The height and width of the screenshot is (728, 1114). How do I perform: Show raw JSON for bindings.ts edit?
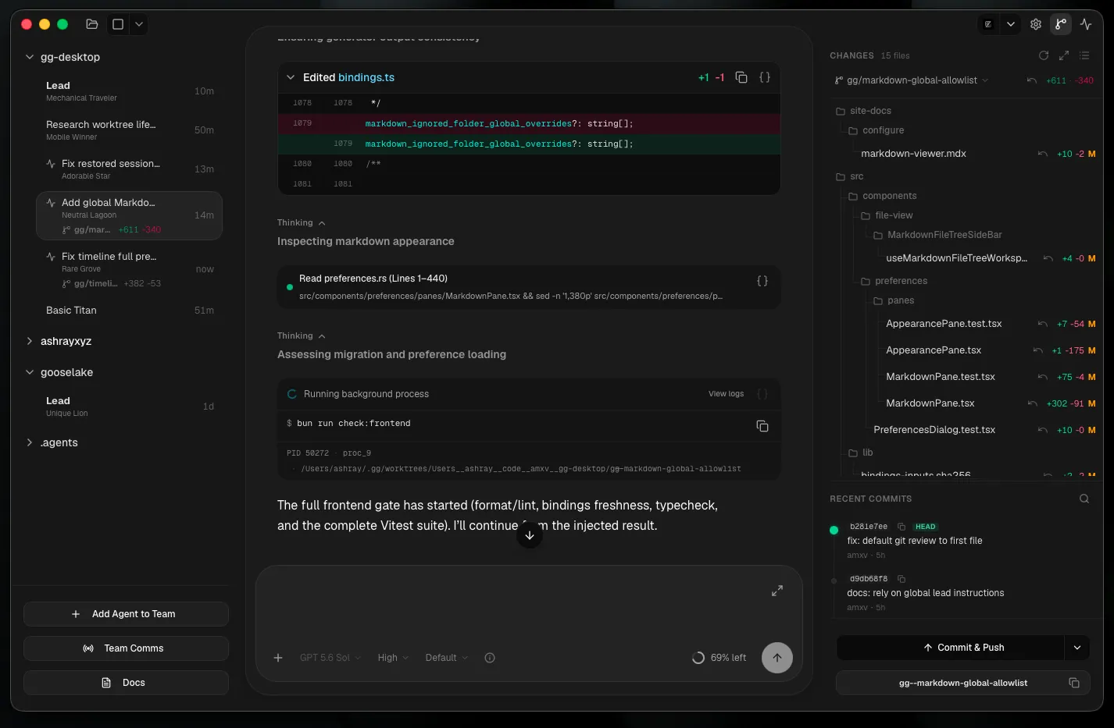[x=765, y=77]
